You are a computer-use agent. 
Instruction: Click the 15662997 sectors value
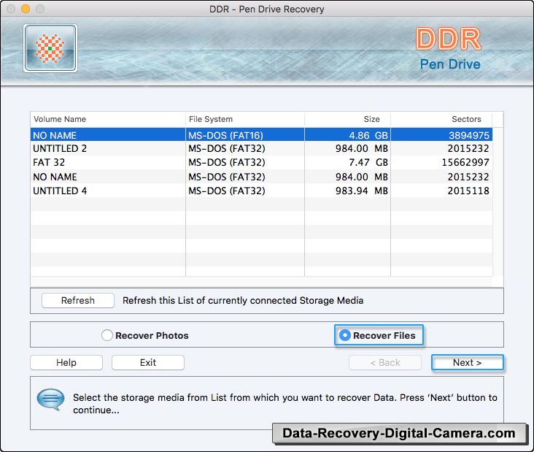coord(465,162)
